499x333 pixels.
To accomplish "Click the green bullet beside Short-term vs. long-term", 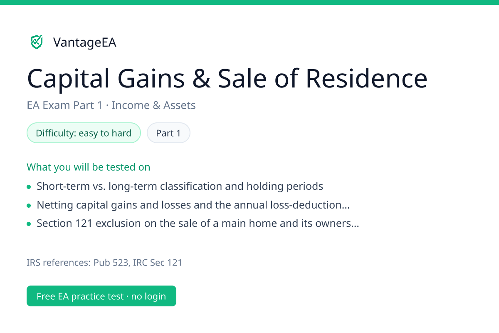I will click(29, 187).
